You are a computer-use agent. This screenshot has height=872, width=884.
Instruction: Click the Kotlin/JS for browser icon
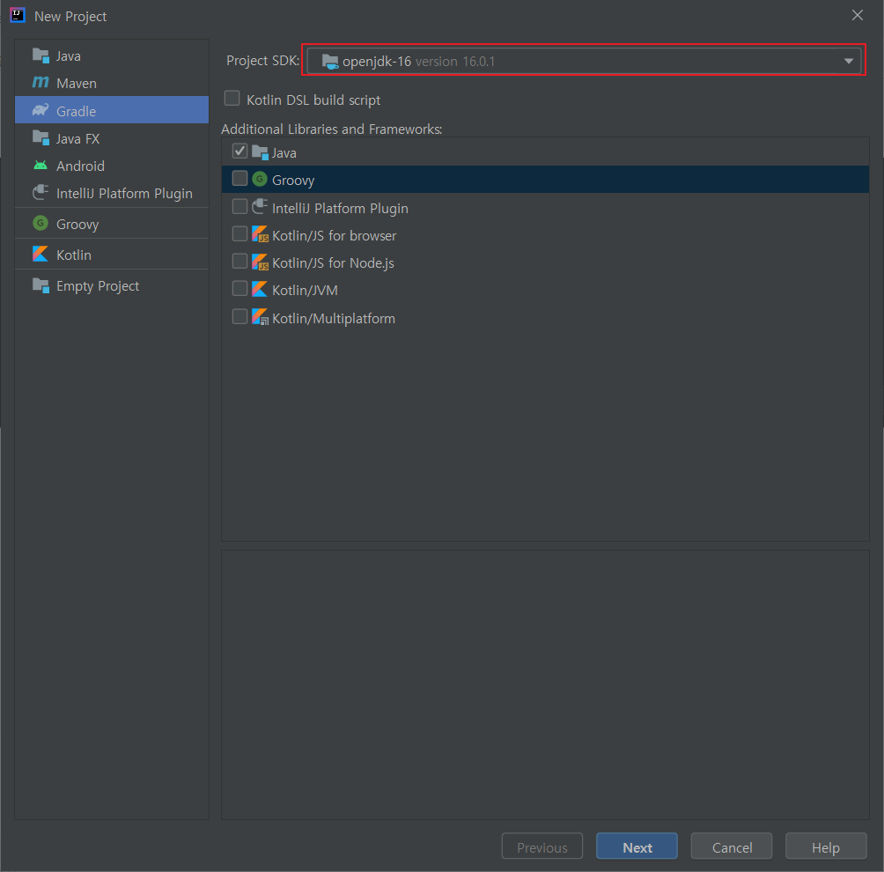click(x=260, y=234)
